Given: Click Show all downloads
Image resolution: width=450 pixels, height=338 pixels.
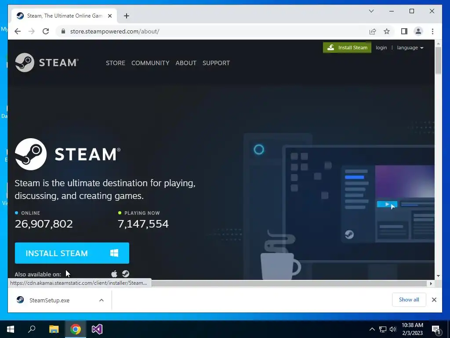Looking at the screenshot, I should coord(409,300).
